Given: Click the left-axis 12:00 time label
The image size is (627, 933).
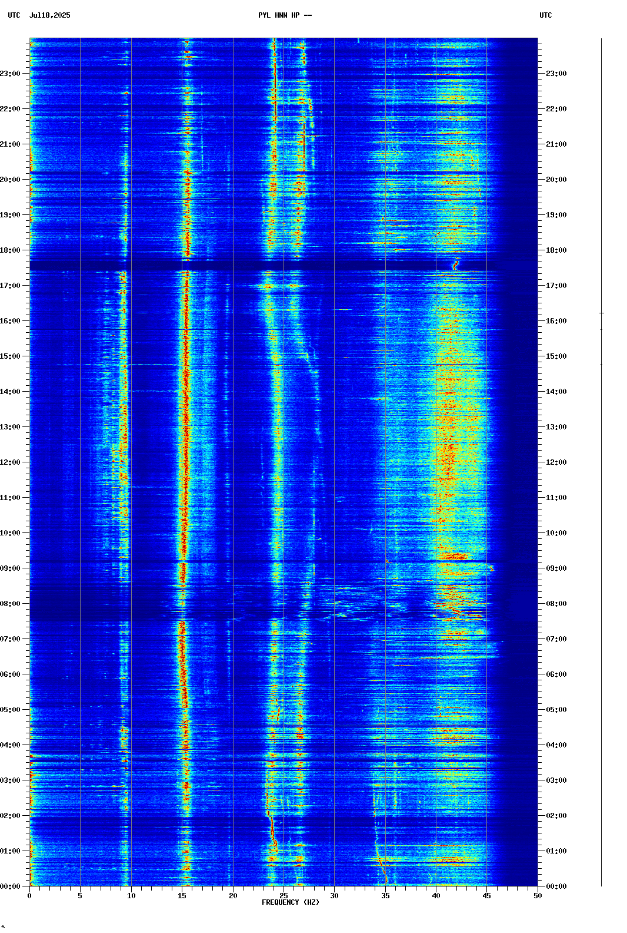Looking at the screenshot, I should pos(10,462).
